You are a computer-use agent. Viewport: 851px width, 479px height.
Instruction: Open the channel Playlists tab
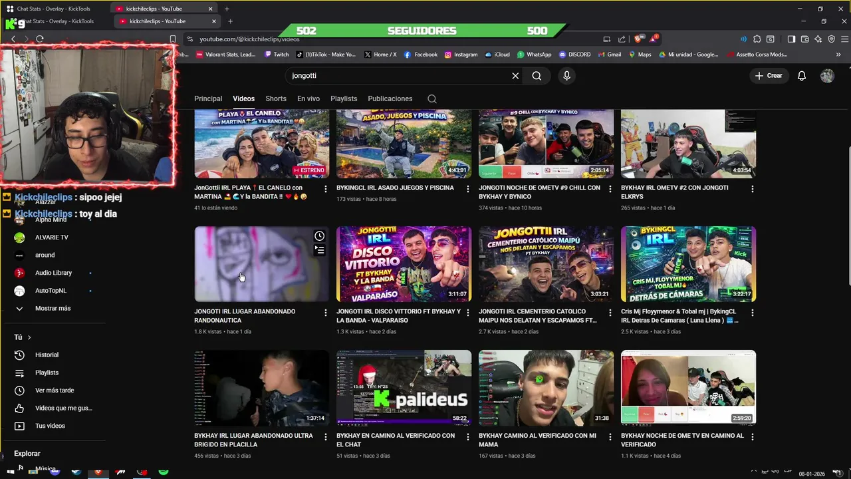click(344, 98)
